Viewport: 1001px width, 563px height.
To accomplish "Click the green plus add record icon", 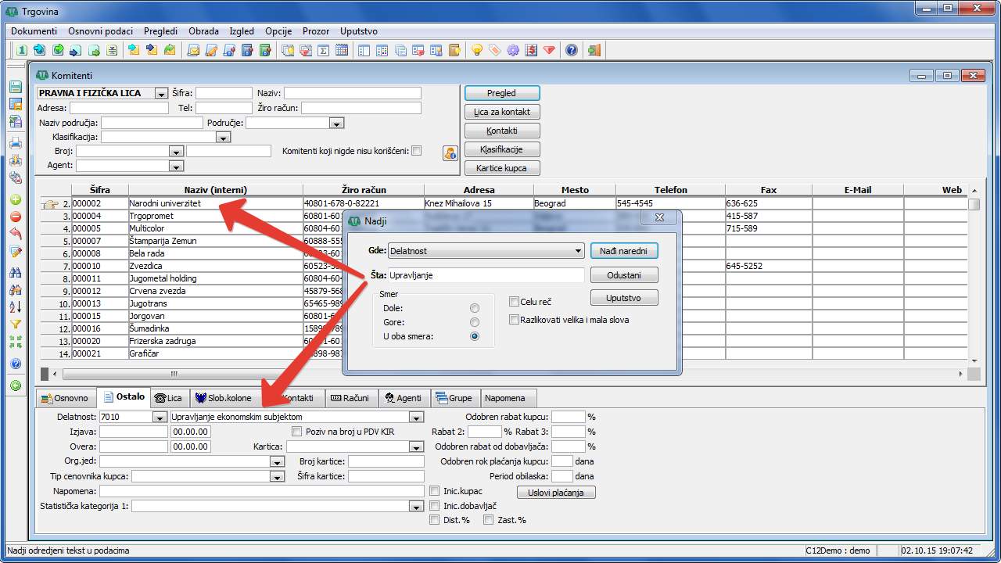I will point(15,200).
